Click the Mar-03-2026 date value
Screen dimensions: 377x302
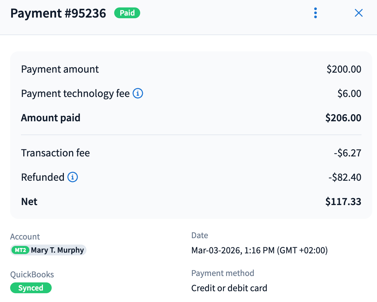coord(259,250)
